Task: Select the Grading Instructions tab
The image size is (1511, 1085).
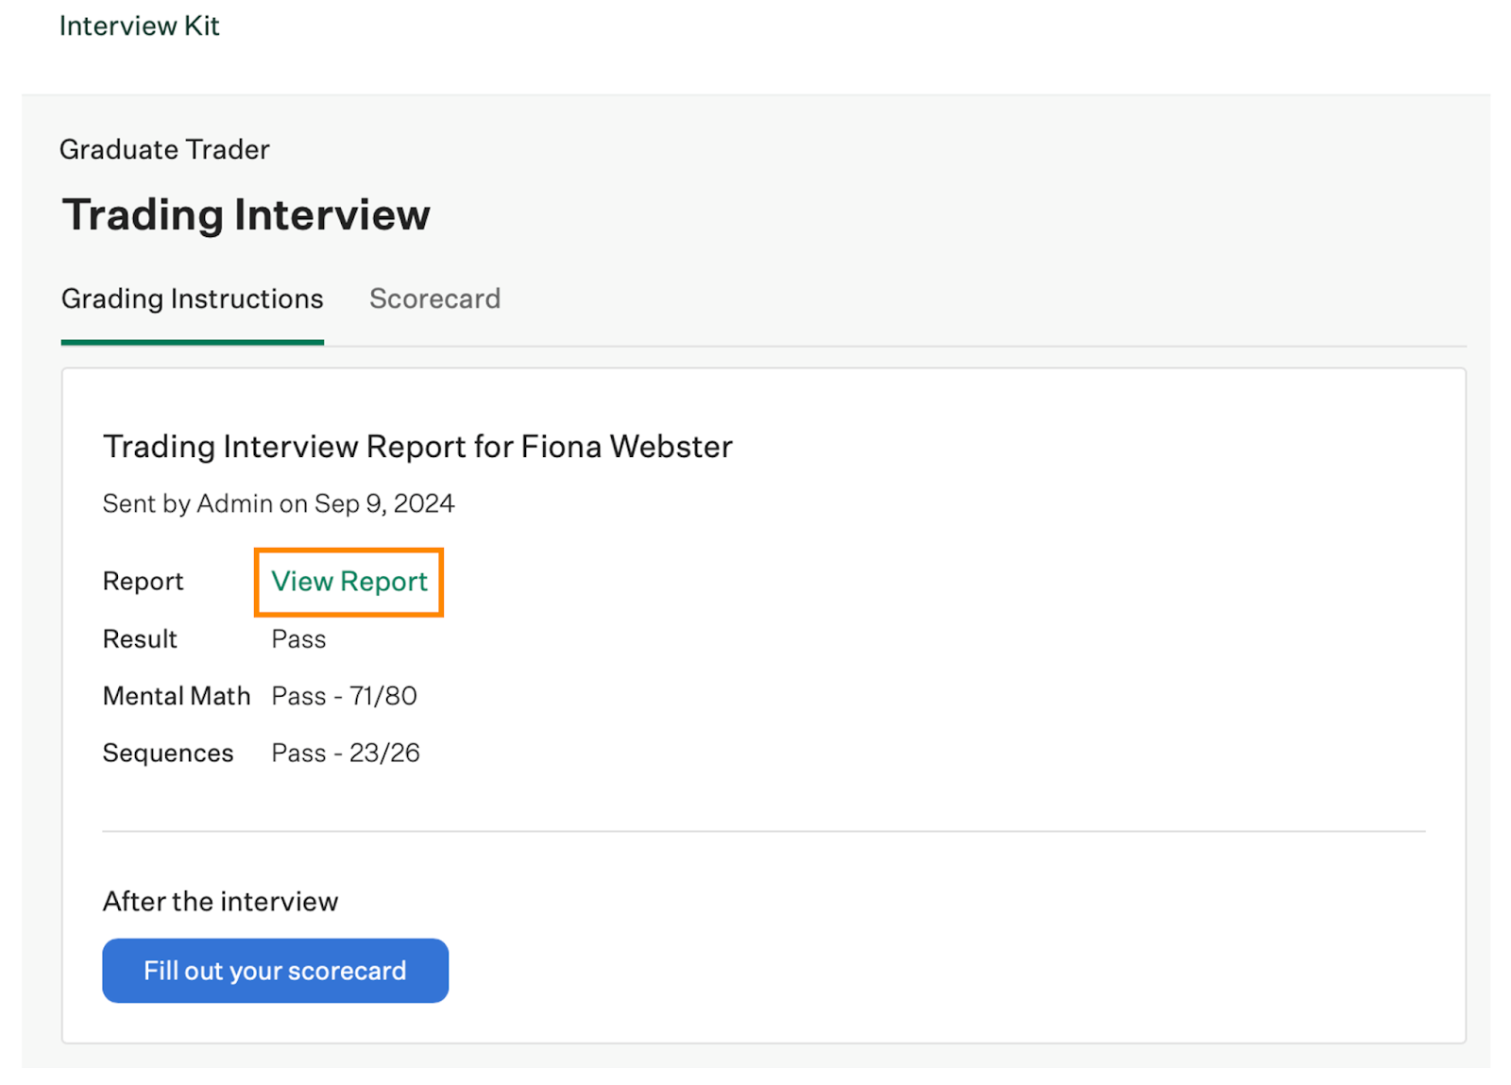Action: (192, 298)
